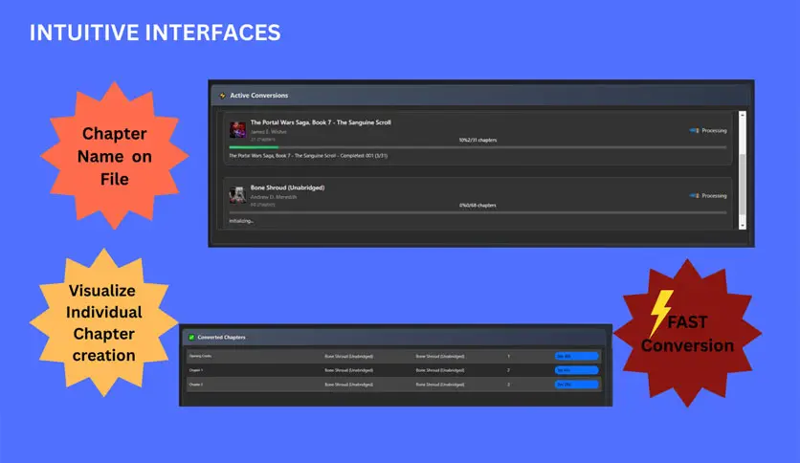Click the "0%0/68 chapters" progress label
This screenshot has height=463, width=800.
pos(478,205)
